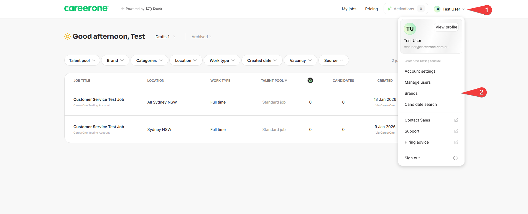
Task: Open the Drafts link
Action: 162,37
